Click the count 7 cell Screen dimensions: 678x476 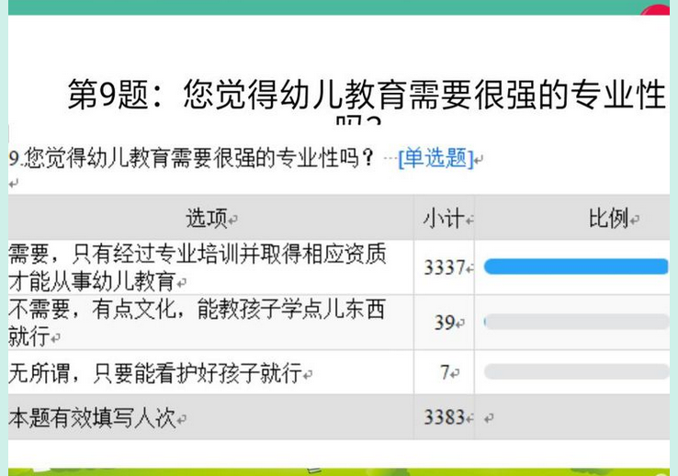(445, 372)
